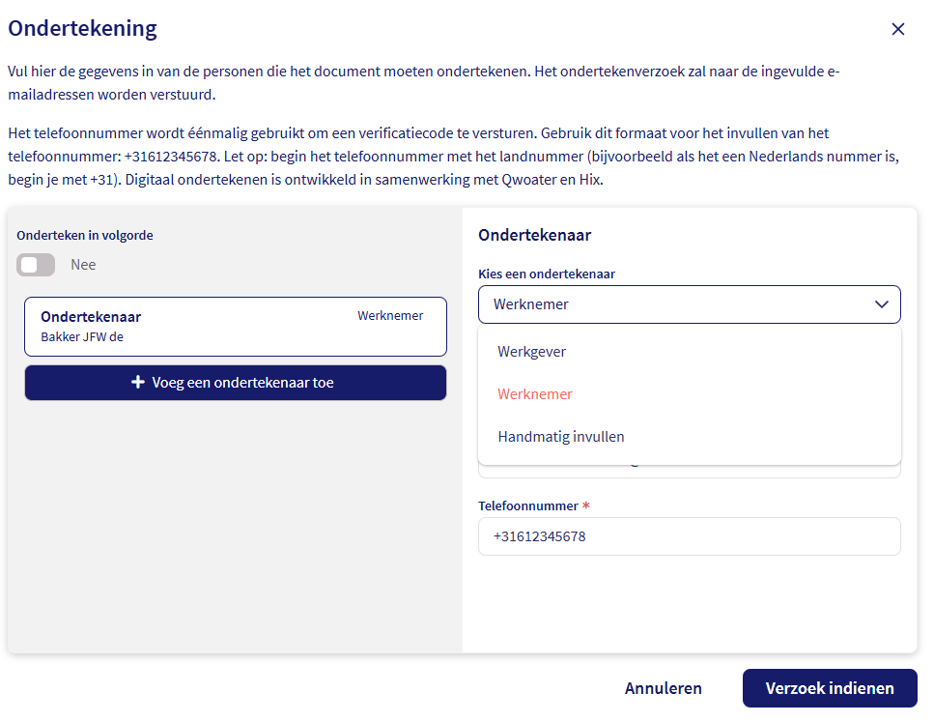934x722 pixels.
Task: Click the Onderteken in volgorde label
Action: tap(85, 235)
